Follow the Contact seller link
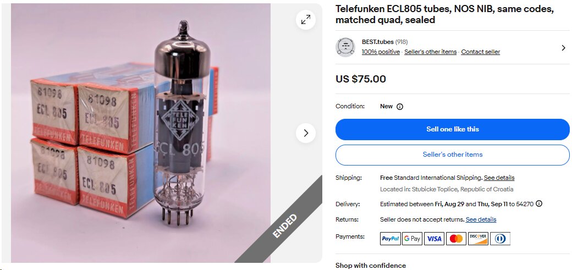 pos(481,52)
